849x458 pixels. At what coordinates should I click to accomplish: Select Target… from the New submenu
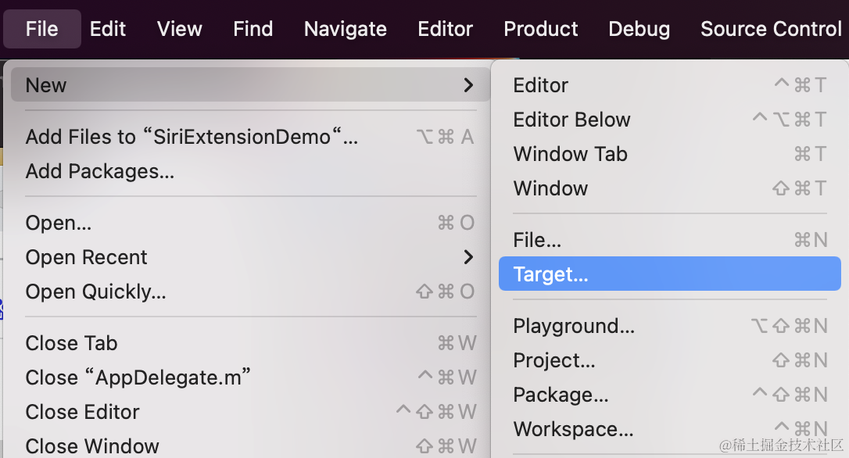click(x=550, y=274)
